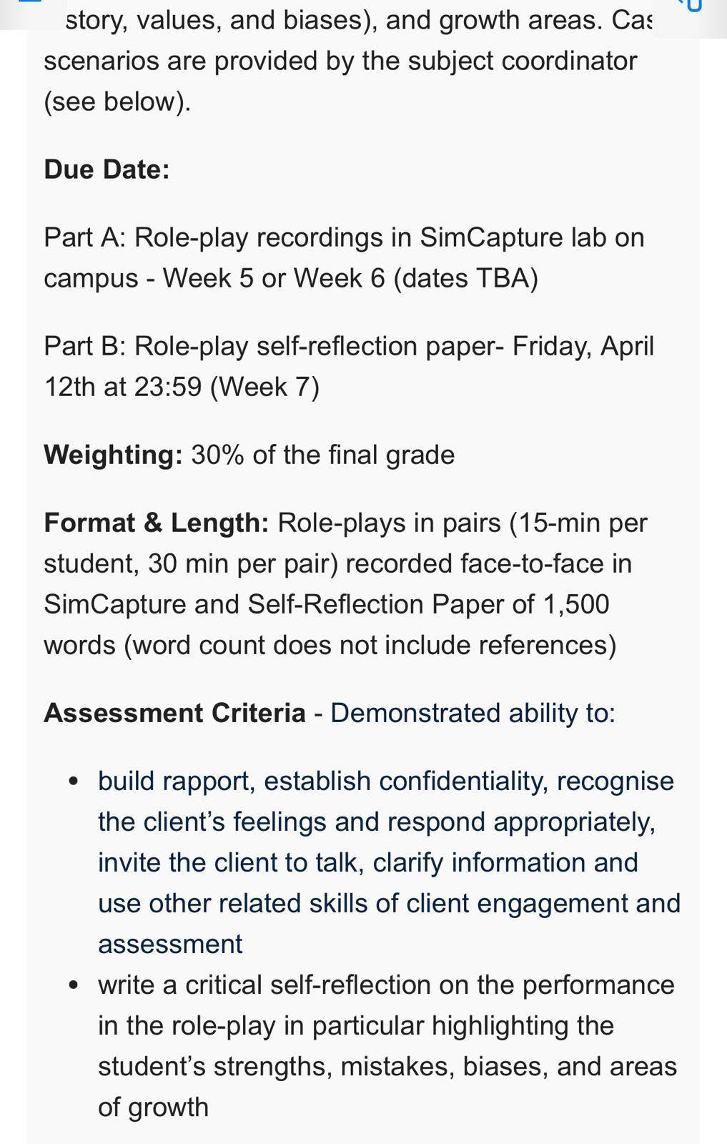The height and width of the screenshot is (1144, 727).
Task: Select the '30% of the final grade' text
Action: 322,455
